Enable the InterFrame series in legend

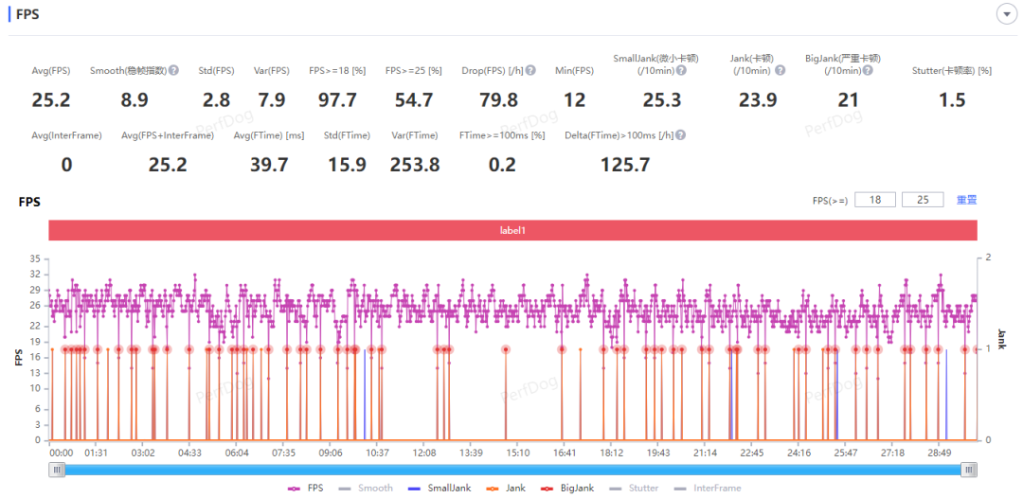[x=708, y=488]
